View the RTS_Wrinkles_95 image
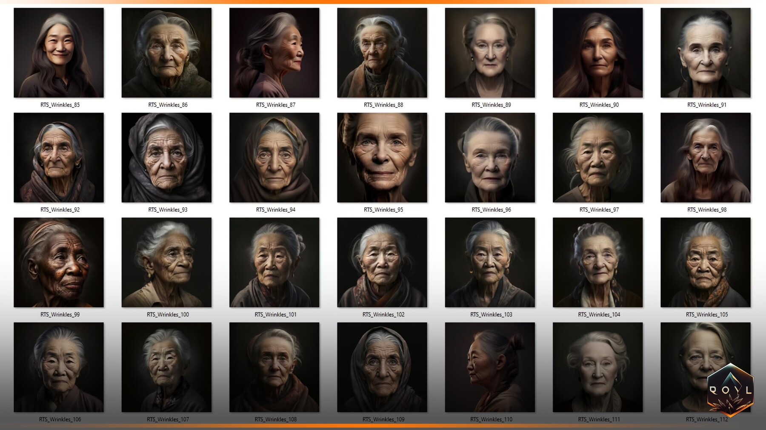The width and height of the screenshot is (766, 430). pos(382,157)
